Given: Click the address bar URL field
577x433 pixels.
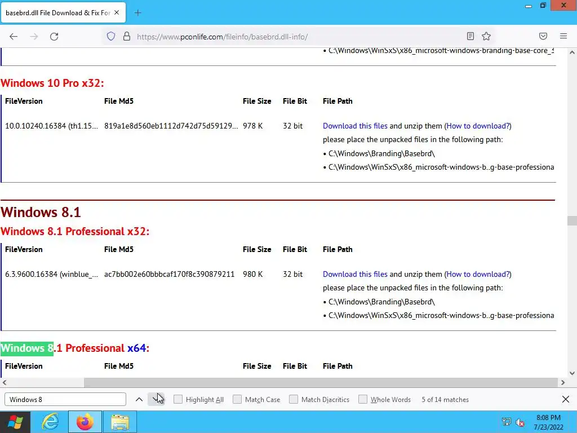Looking at the screenshot, I should pyautogui.click(x=298, y=37).
